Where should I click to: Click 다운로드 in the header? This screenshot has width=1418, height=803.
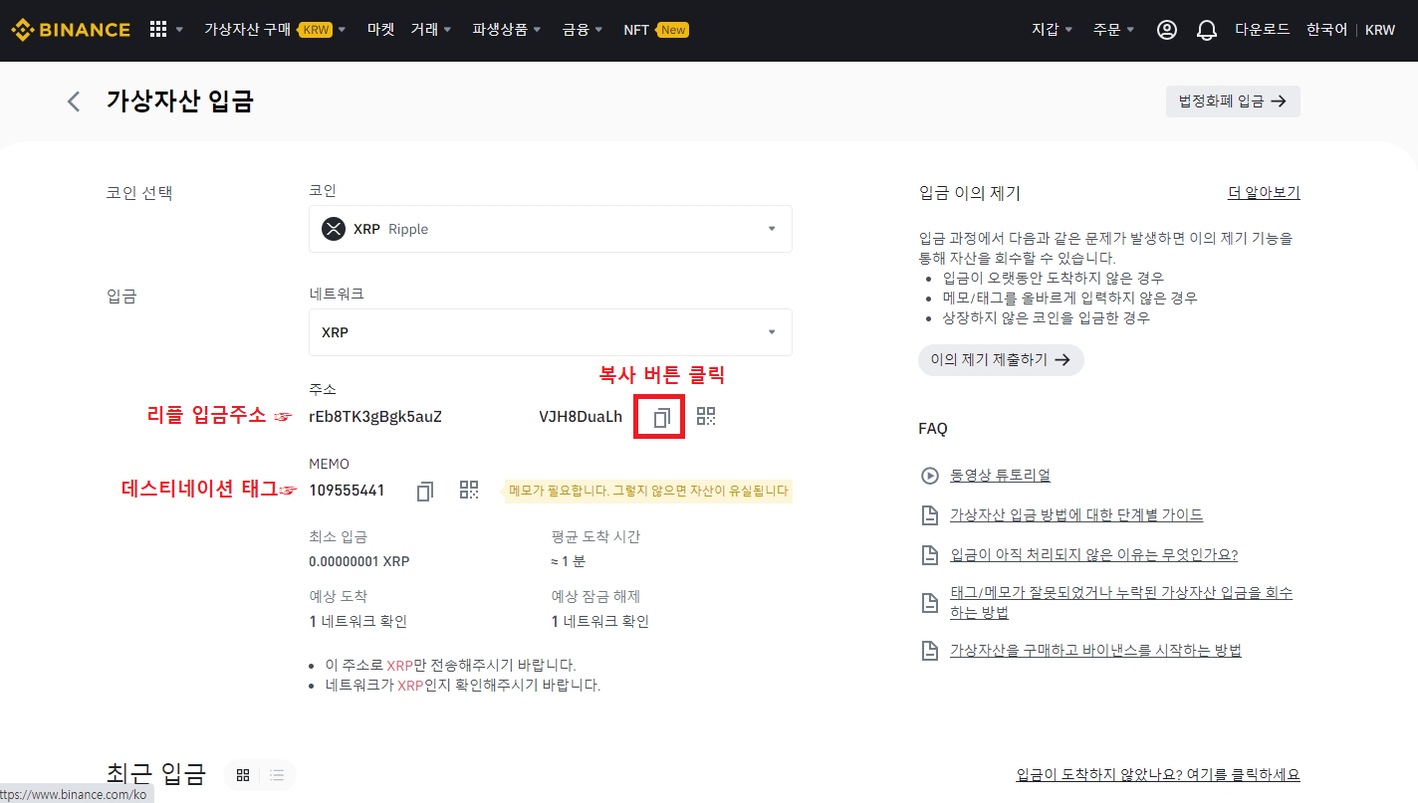coord(1263,30)
